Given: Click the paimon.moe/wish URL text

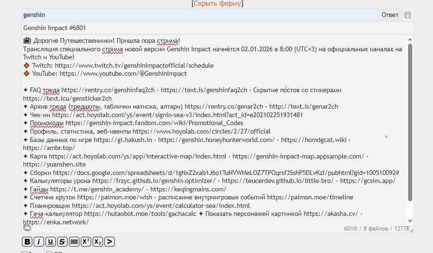Looking at the screenshot, I should [x=114, y=198].
